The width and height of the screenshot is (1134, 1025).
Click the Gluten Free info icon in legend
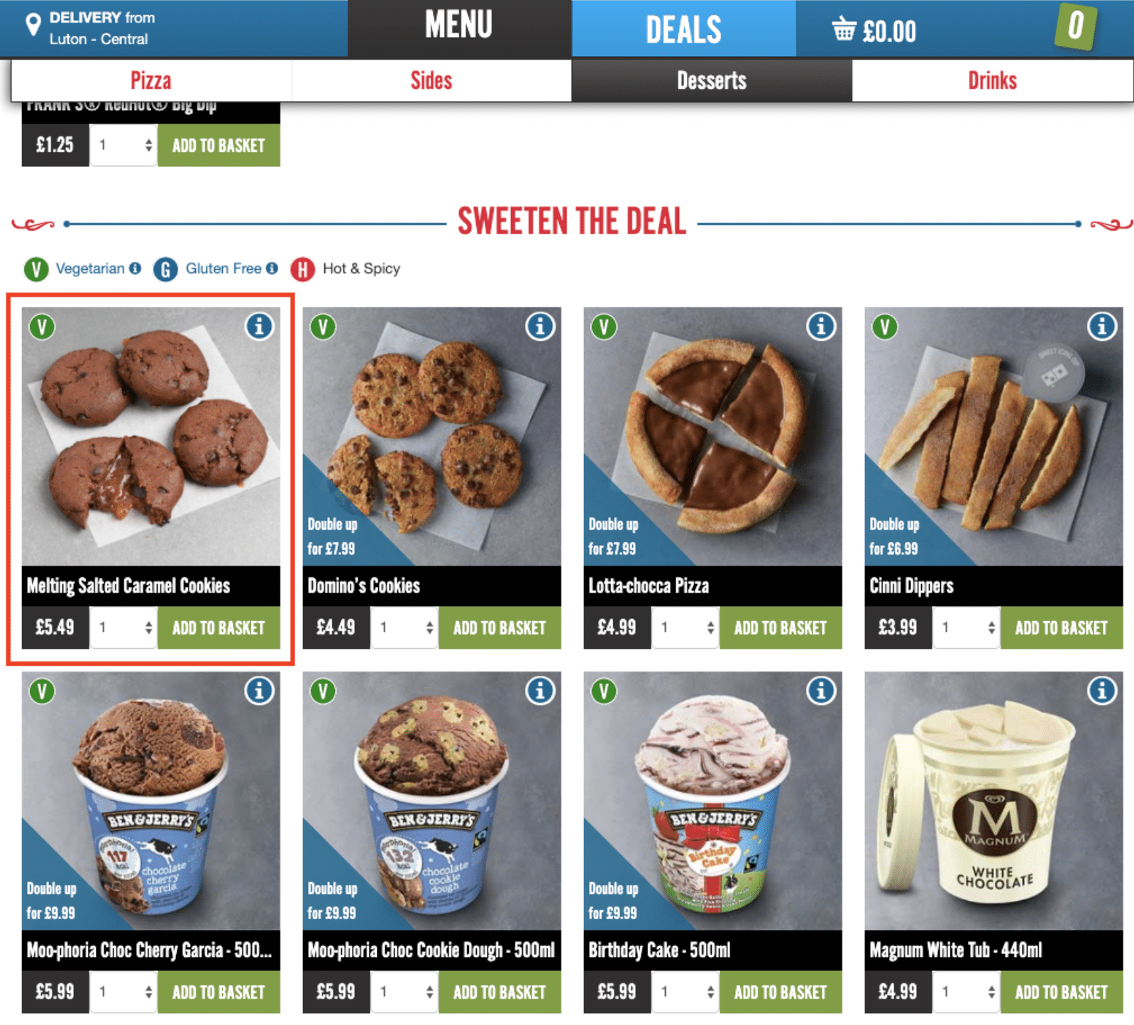(272, 268)
